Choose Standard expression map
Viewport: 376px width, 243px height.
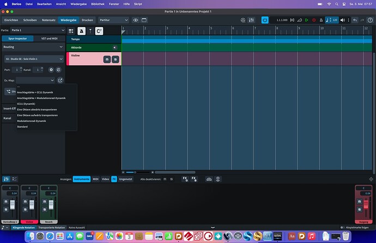click(22, 127)
